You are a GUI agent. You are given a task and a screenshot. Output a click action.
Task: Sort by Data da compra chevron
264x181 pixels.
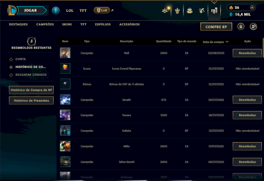click(x=227, y=42)
